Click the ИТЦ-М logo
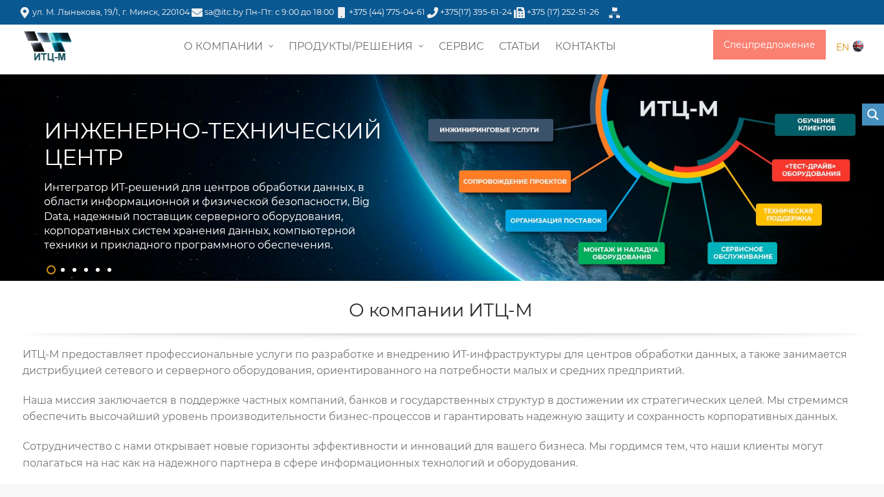 (x=48, y=47)
